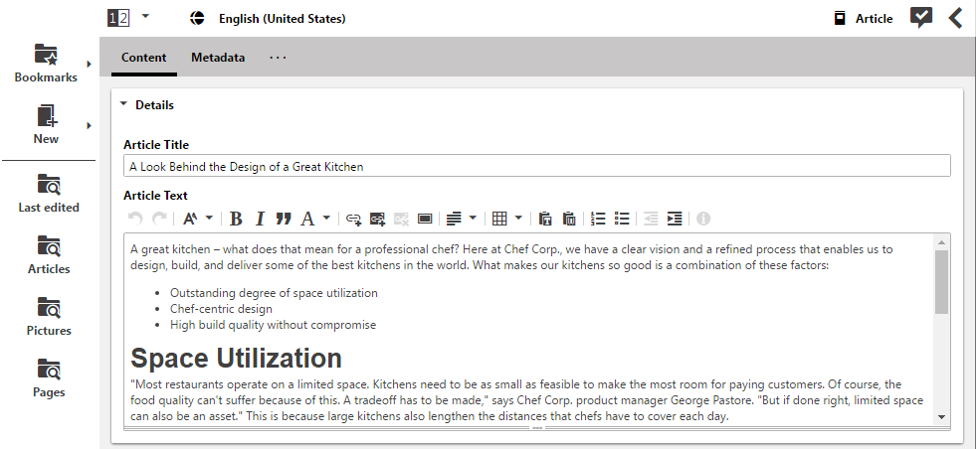The height and width of the screenshot is (449, 976).
Task: Toggle bold formatting
Action: pos(236,219)
